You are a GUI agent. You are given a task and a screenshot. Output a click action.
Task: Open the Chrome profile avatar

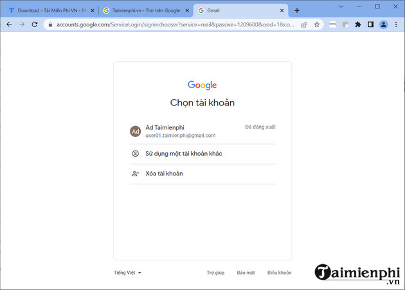[x=384, y=25]
